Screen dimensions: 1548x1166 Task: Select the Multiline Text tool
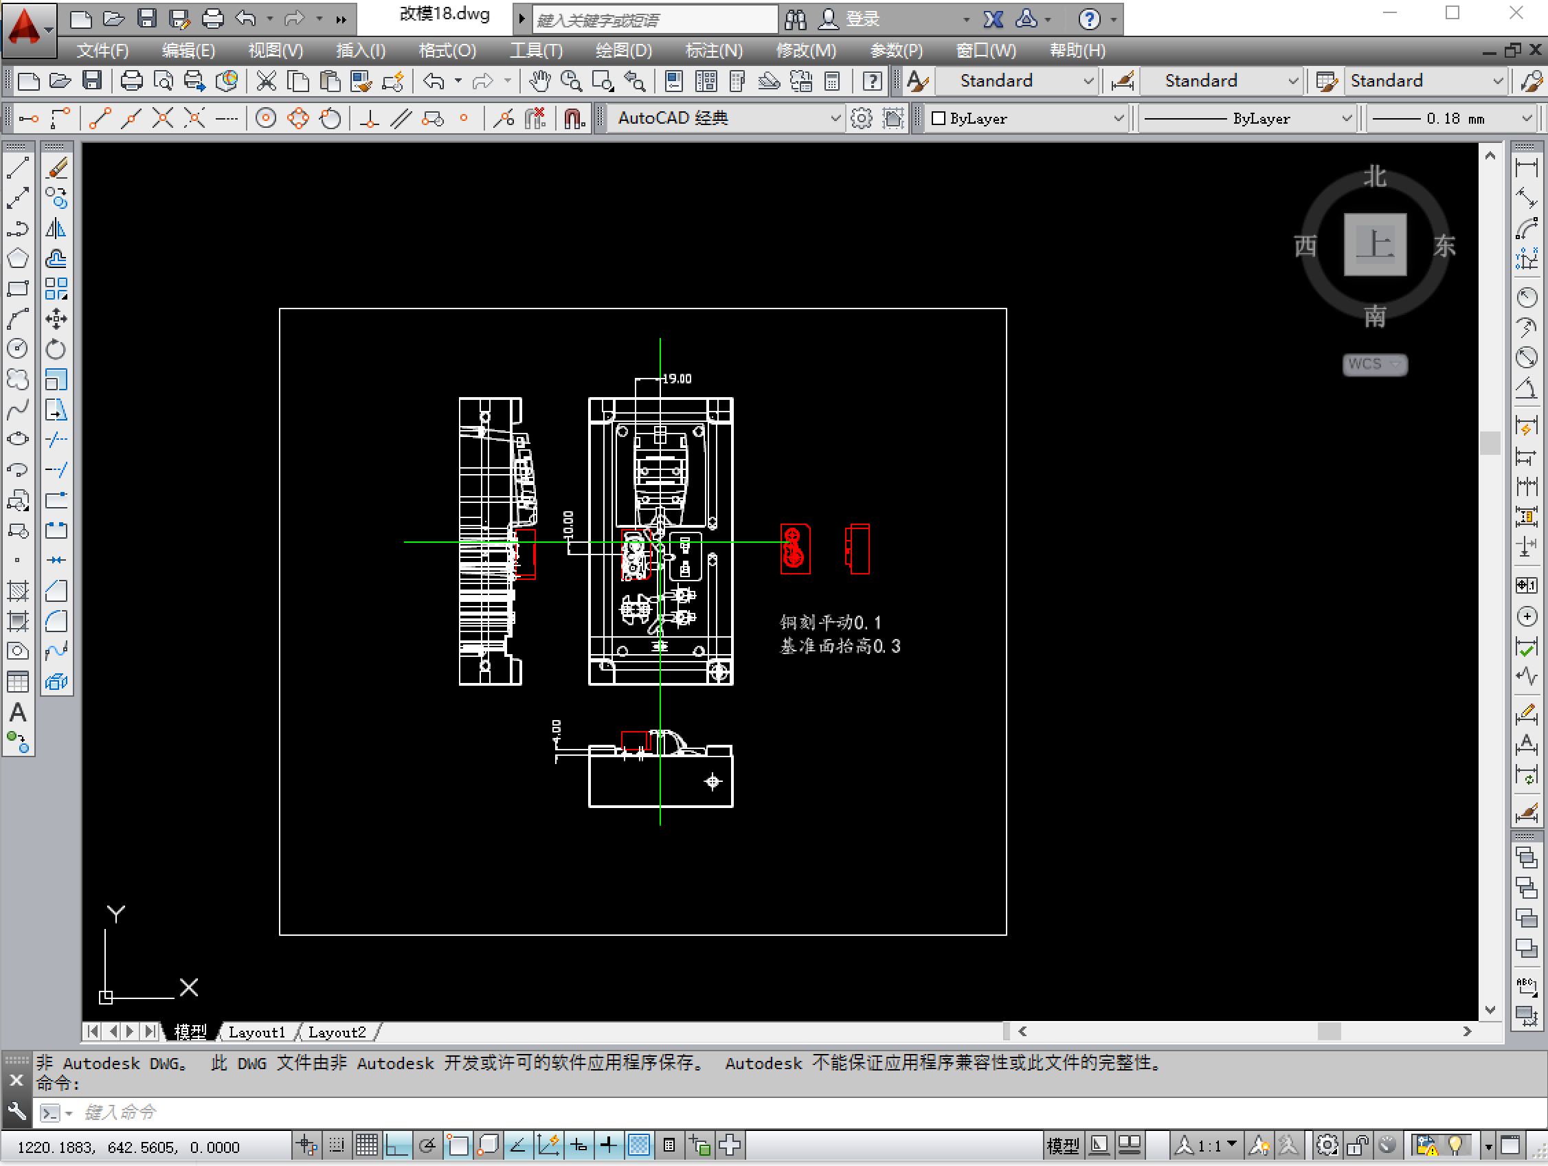tap(17, 713)
